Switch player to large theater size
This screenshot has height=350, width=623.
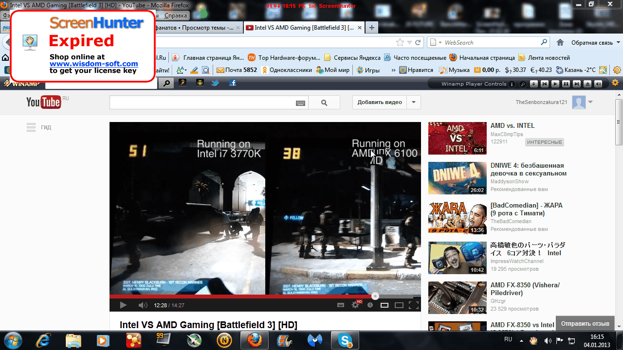(399, 305)
